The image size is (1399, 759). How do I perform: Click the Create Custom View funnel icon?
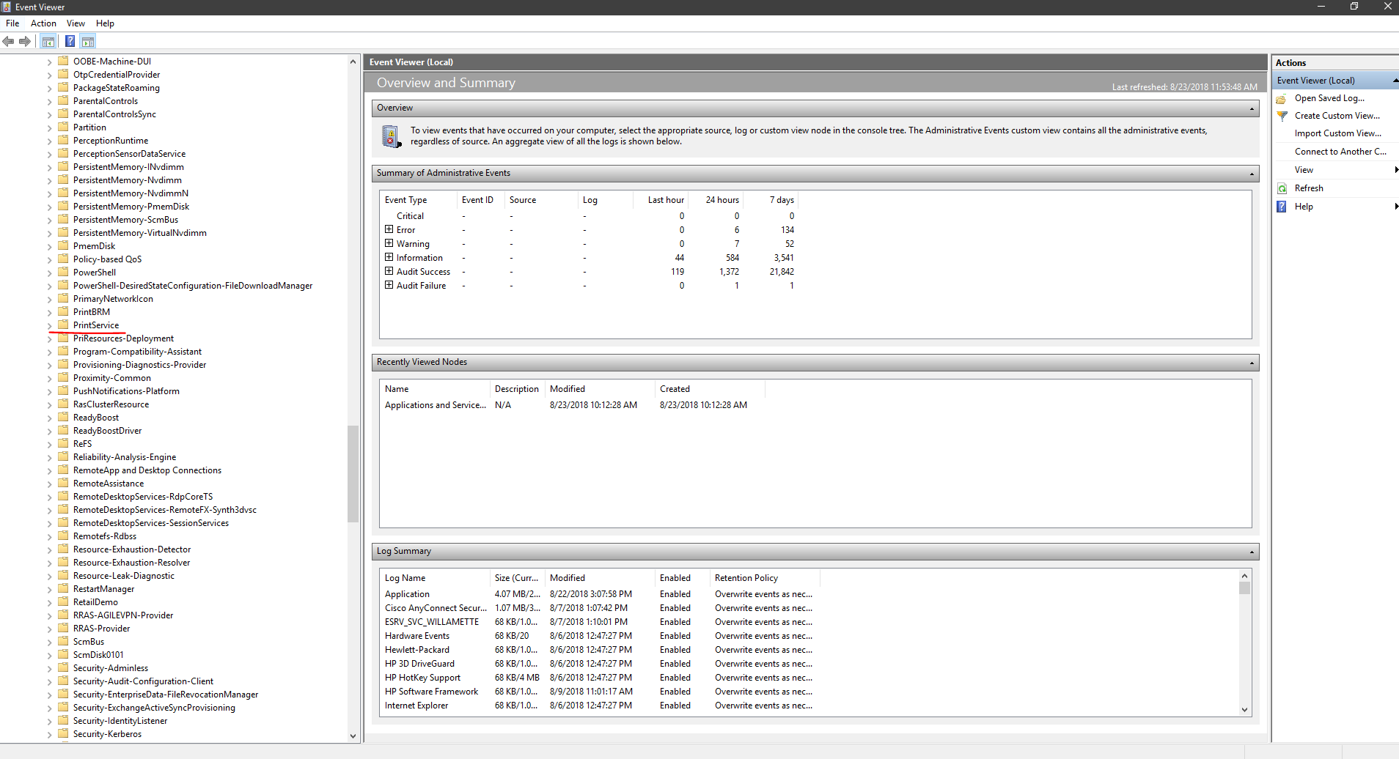click(1282, 116)
